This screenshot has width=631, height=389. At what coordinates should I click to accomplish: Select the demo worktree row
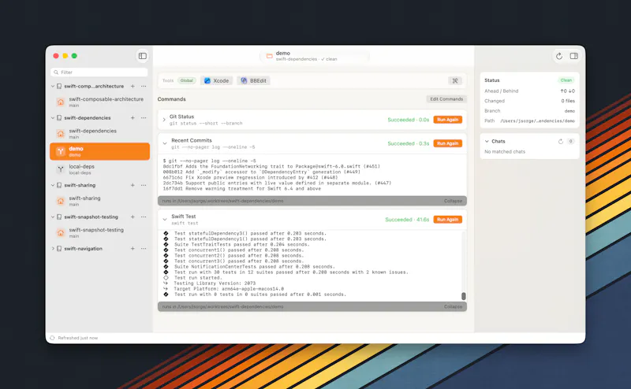pos(100,151)
